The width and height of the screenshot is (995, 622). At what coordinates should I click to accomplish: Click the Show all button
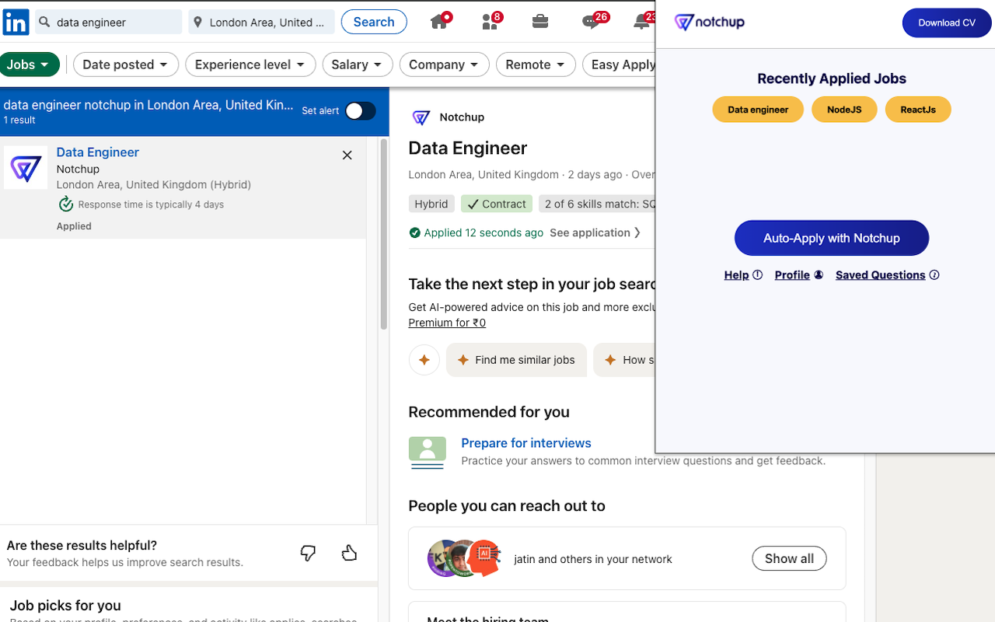789,558
